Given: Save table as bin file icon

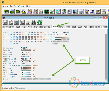Looking at the screenshot, I should click(17, 22).
